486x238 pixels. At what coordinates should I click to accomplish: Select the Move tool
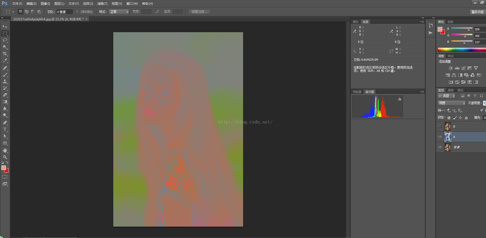[x=5, y=27]
